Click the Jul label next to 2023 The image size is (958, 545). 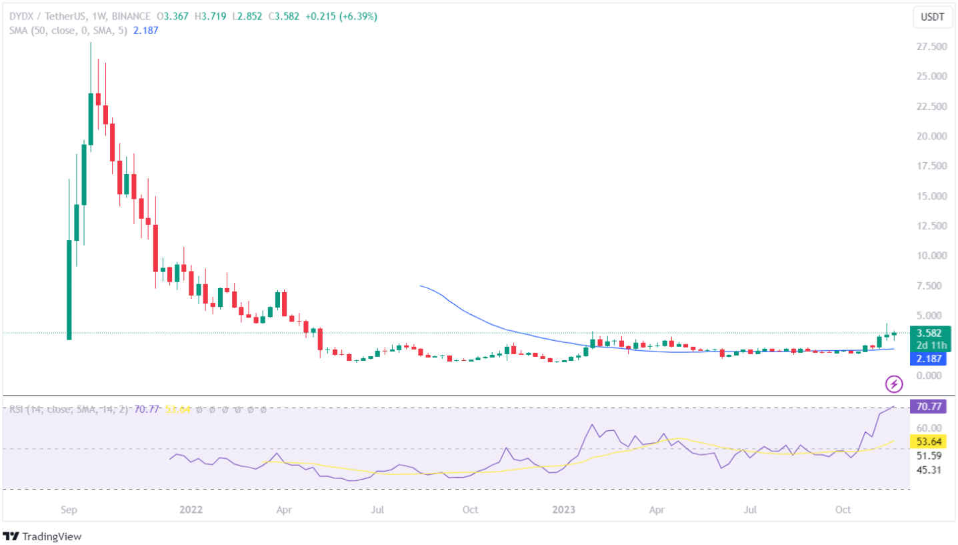[751, 510]
